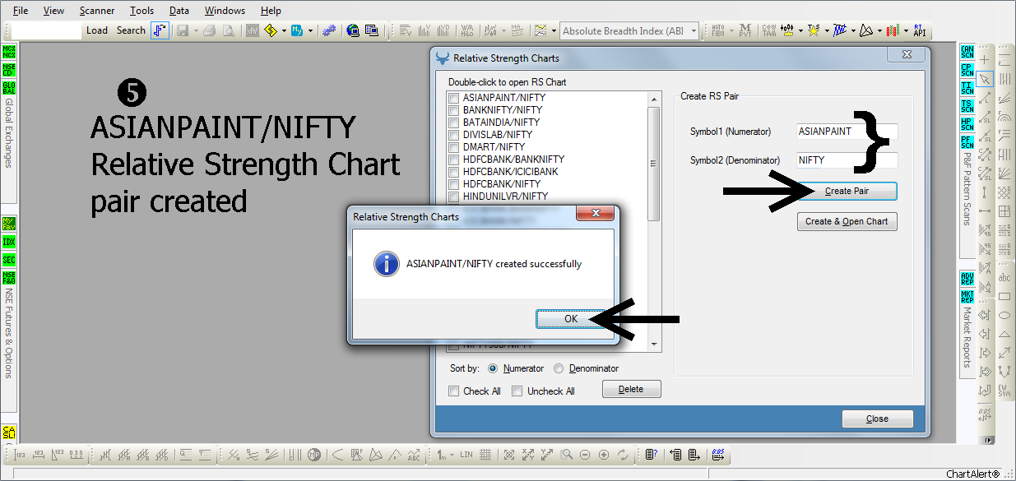Click the yellow diamond arrows toolbar icon
This screenshot has height=481, width=1016.
point(271,30)
